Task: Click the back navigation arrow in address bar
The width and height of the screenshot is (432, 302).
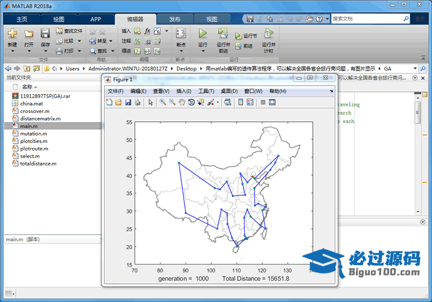Action: tap(8, 68)
